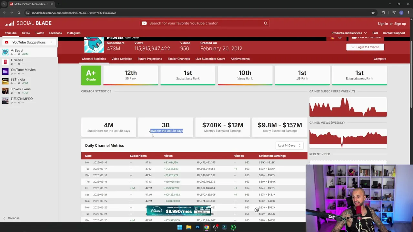Click the SET India channel avatar icon
The width and height of the screenshot is (413, 232).
click(x=5, y=81)
